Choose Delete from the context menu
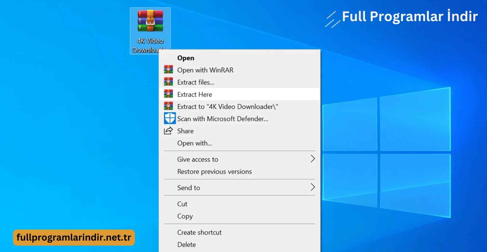487x252 pixels. coord(240,244)
